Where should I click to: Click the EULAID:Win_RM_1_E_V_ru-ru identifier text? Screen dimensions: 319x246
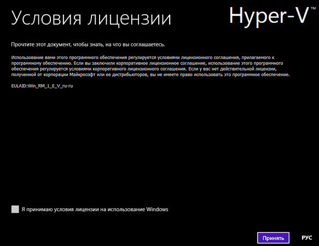coord(42,86)
